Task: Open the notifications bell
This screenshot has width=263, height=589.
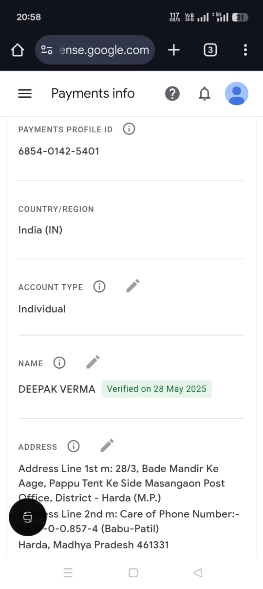Action: click(205, 93)
